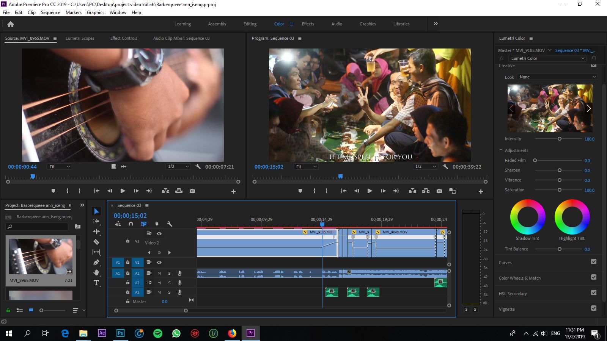This screenshot has width=607, height=341.
Task: Open Program monitor Fit zoom dropdown
Action: 306,167
